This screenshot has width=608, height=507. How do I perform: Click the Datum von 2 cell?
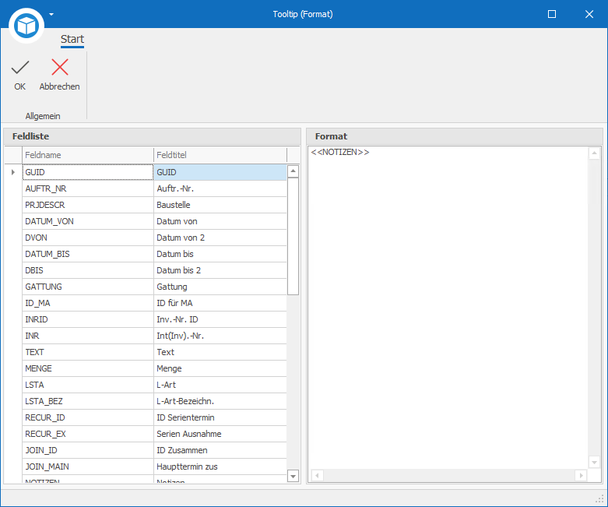220,238
